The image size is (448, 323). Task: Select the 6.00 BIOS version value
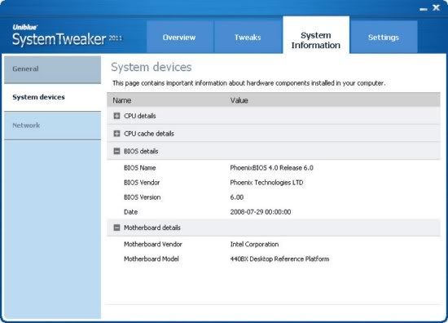(x=237, y=197)
